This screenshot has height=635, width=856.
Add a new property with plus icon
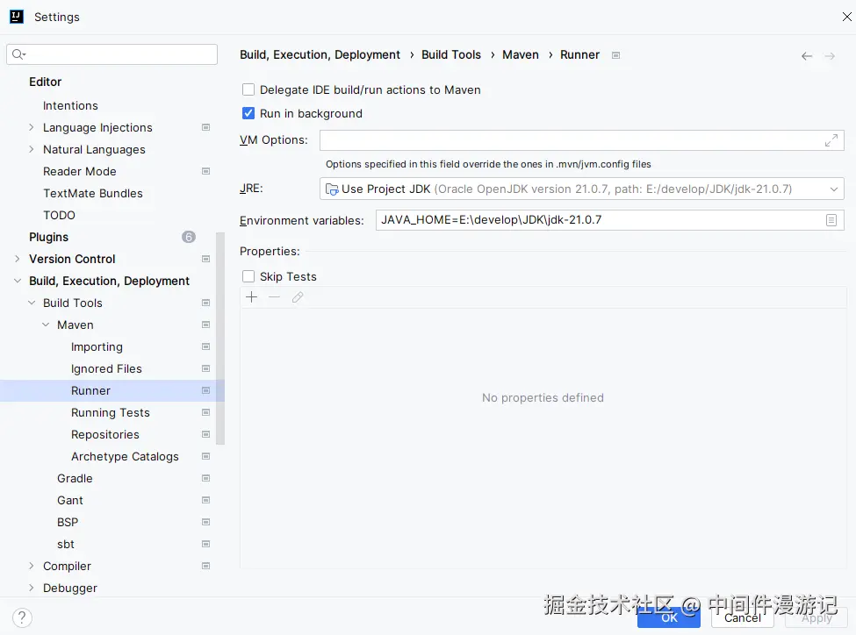(x=252, y=297)
